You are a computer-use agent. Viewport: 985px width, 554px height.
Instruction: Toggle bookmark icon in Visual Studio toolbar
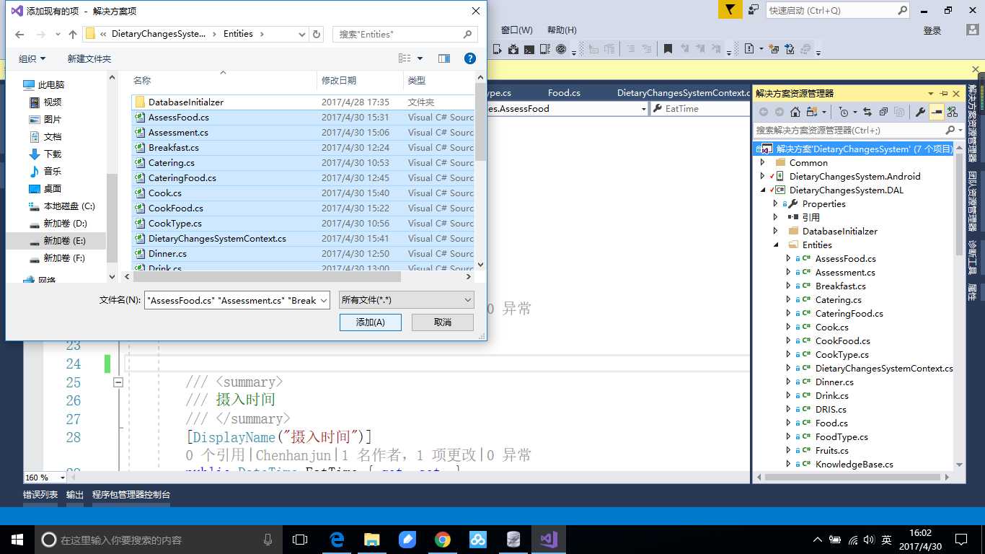[x=668, y=49]
